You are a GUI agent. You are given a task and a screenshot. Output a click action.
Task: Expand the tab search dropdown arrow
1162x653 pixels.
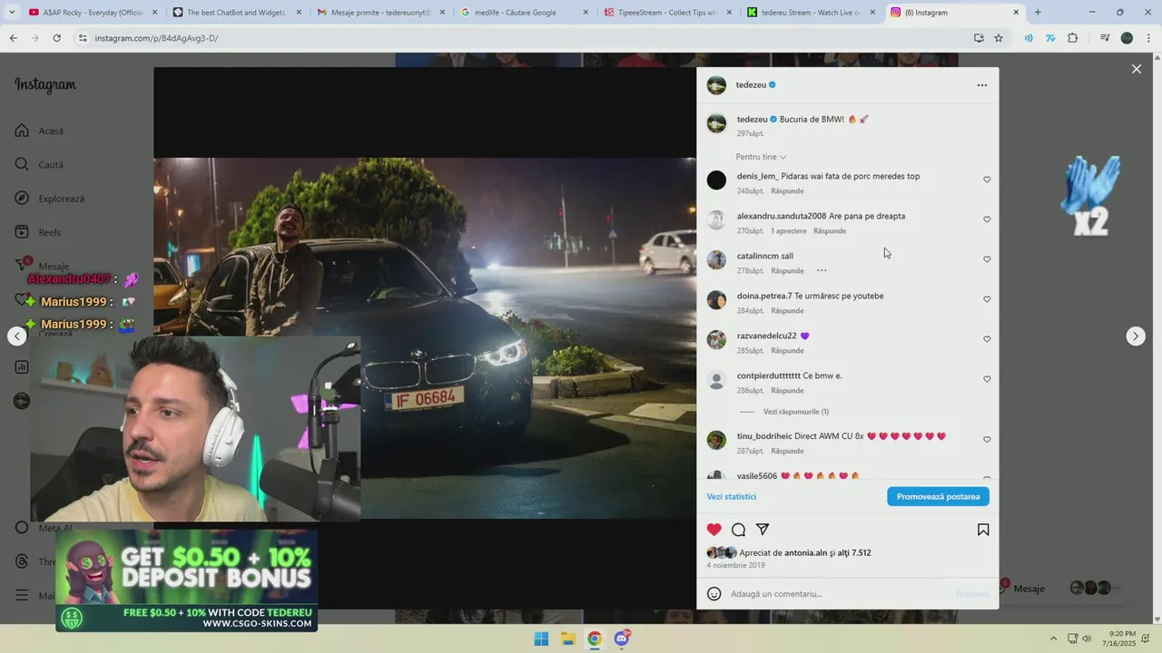pos(12,13)
